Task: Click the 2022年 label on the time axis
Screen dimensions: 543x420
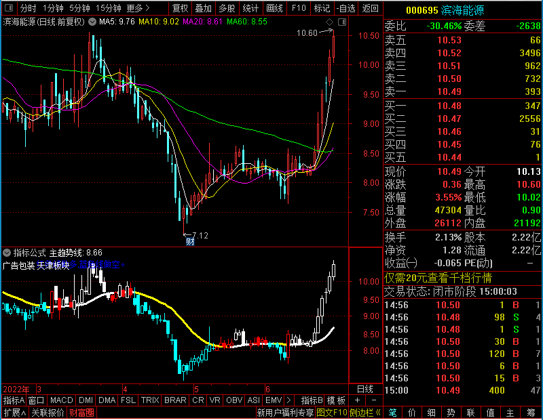Action: click(16, 390)
